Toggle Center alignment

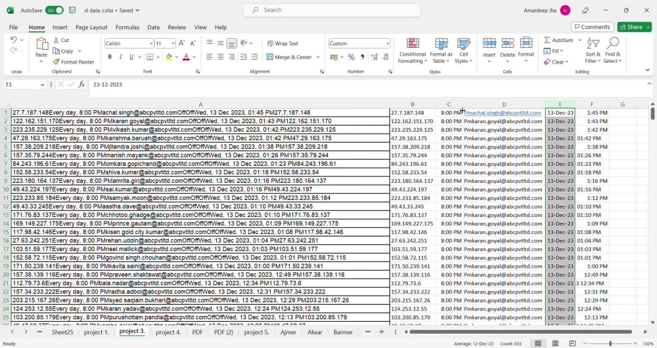click(220, 57)
